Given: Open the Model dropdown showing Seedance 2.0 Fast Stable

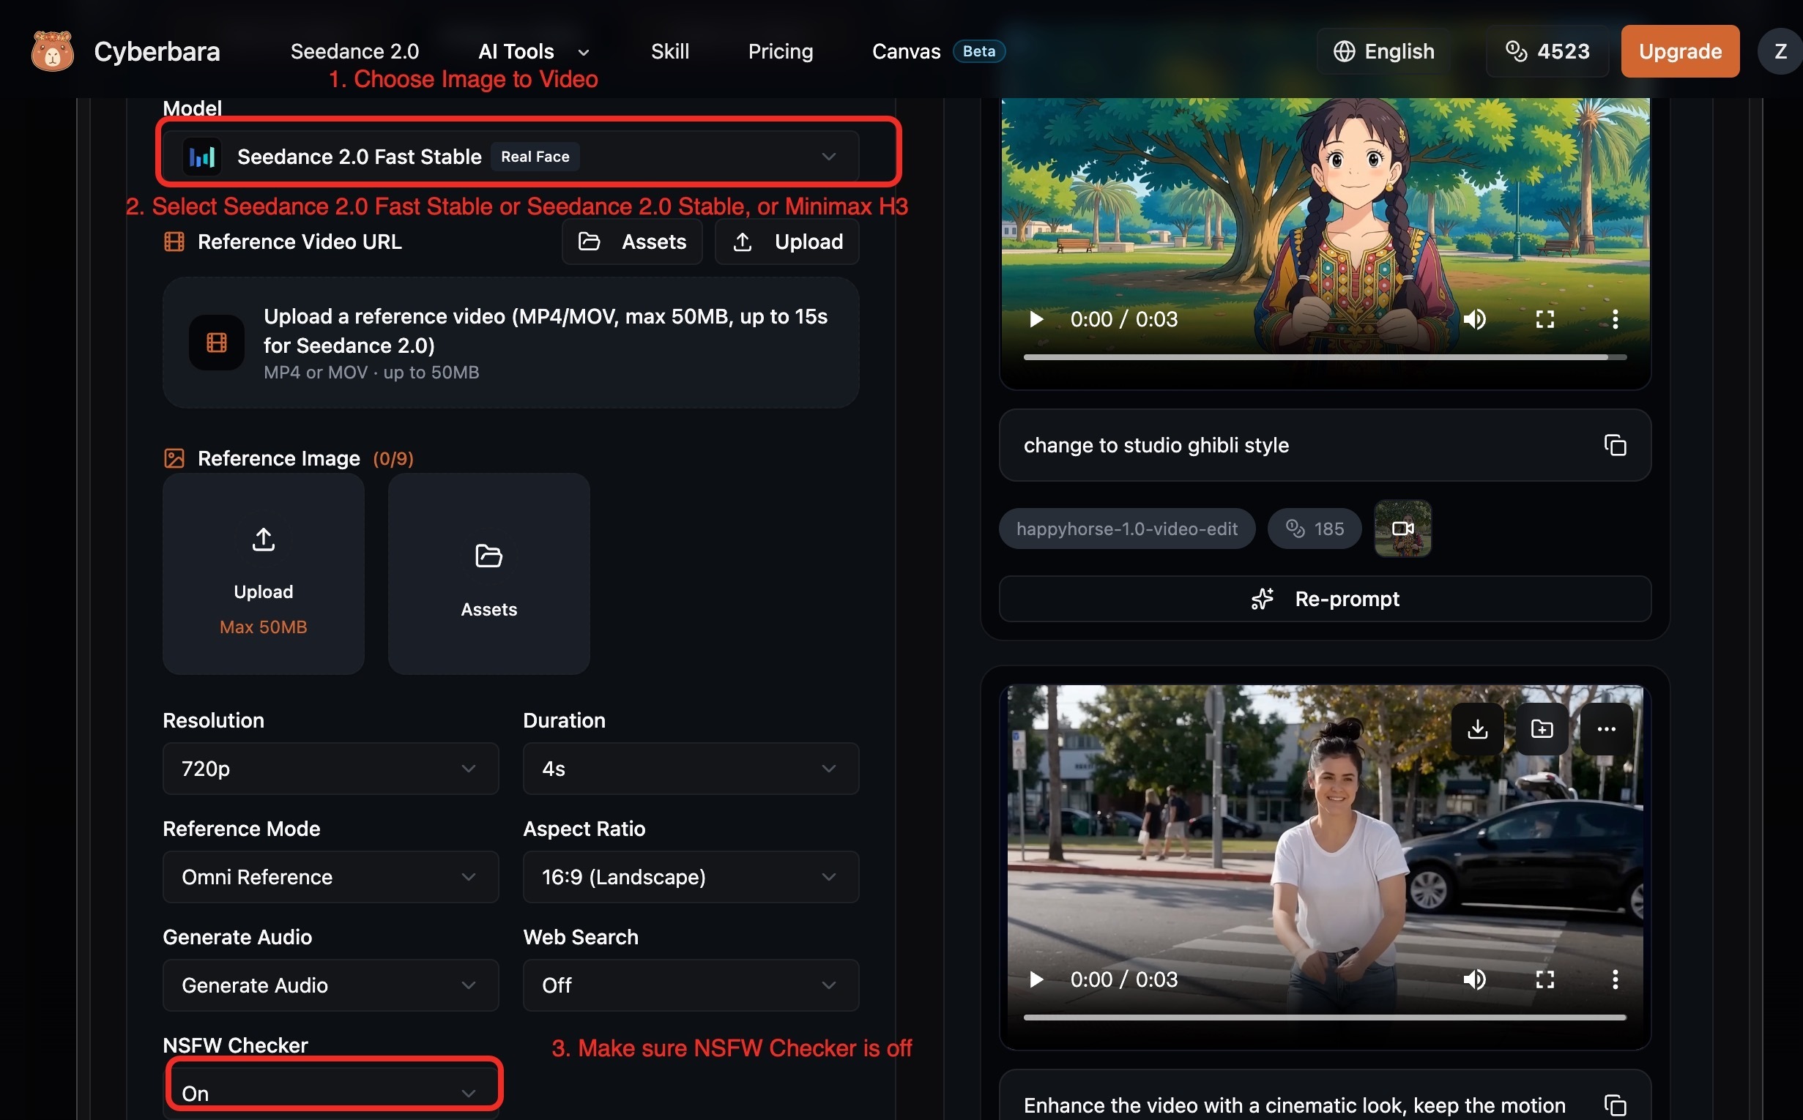Looking at the screenshot, I should point(510,157).
